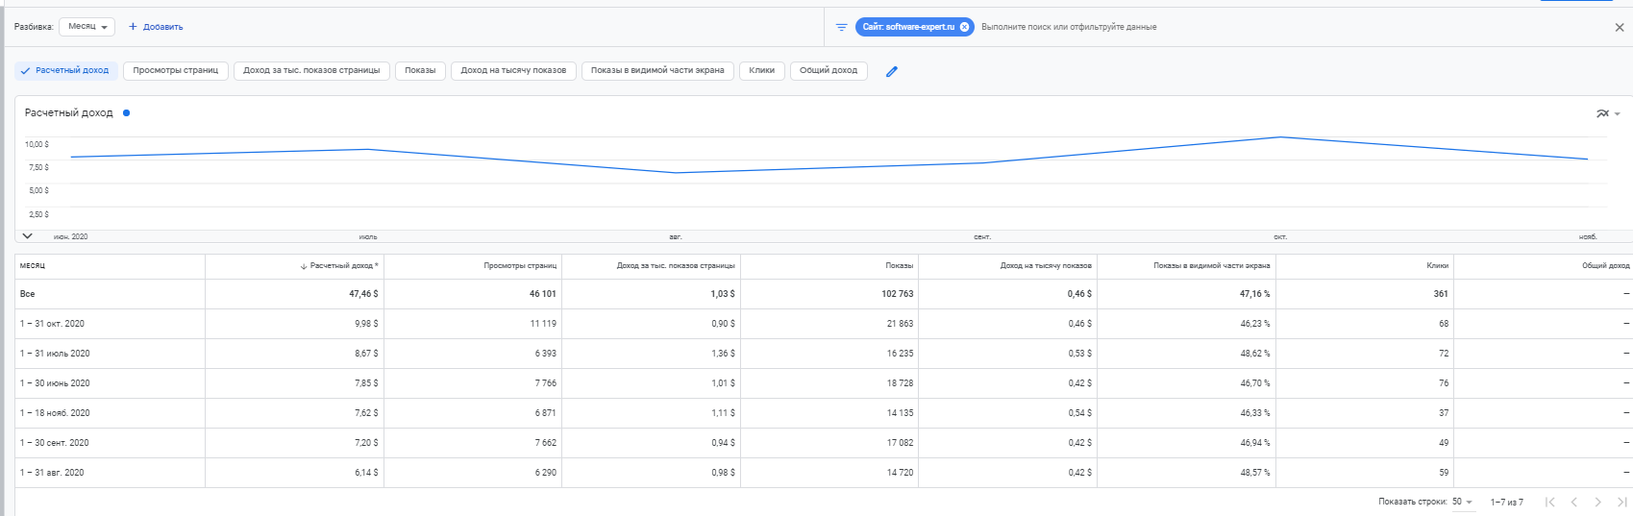The image size is (1633, 516).
Task: Enable the Клики metric chip
Action: pos(761,71)
